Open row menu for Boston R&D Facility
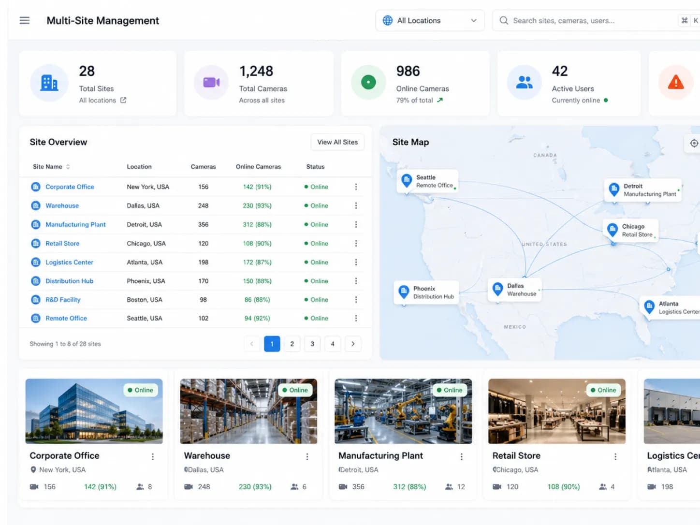700x525 pixels. [x=356, y=300]
